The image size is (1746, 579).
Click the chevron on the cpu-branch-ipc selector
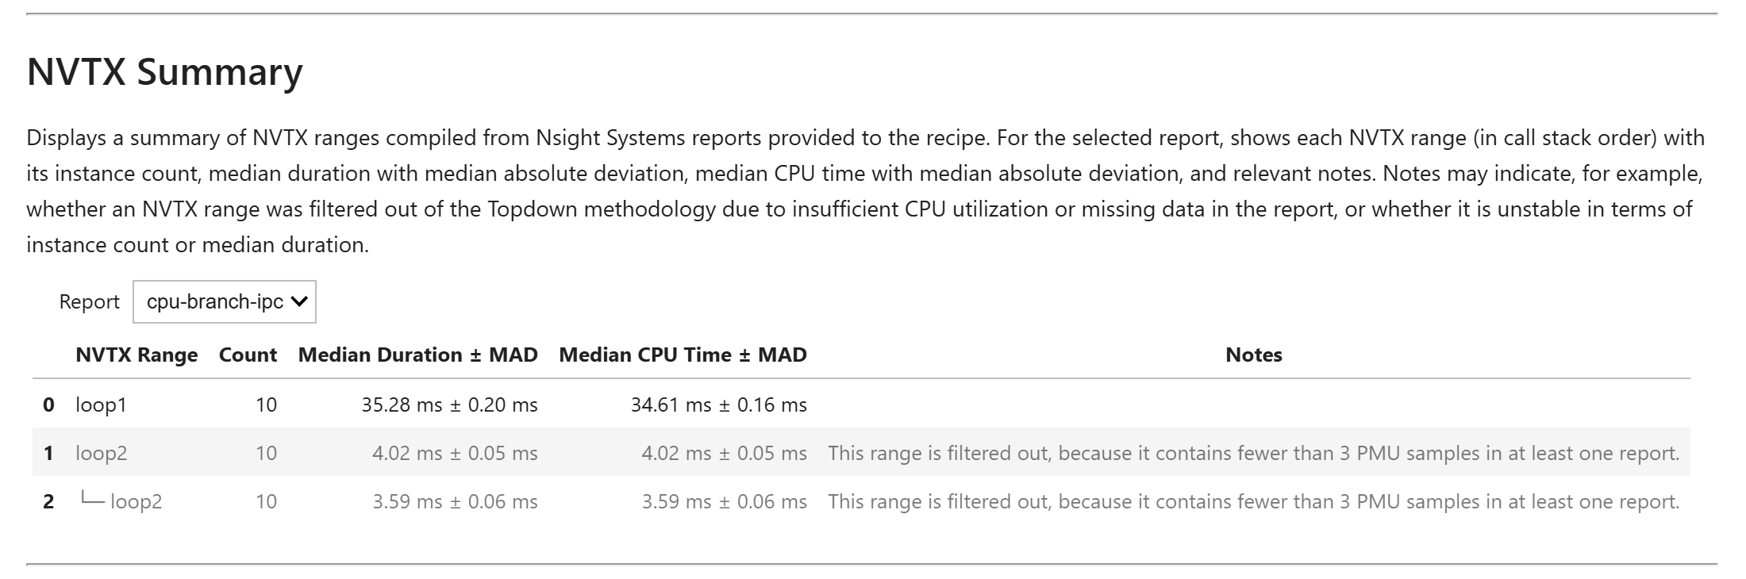pos(299,301)
